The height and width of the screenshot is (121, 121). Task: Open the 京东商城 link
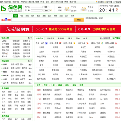[x=83, y=65]
